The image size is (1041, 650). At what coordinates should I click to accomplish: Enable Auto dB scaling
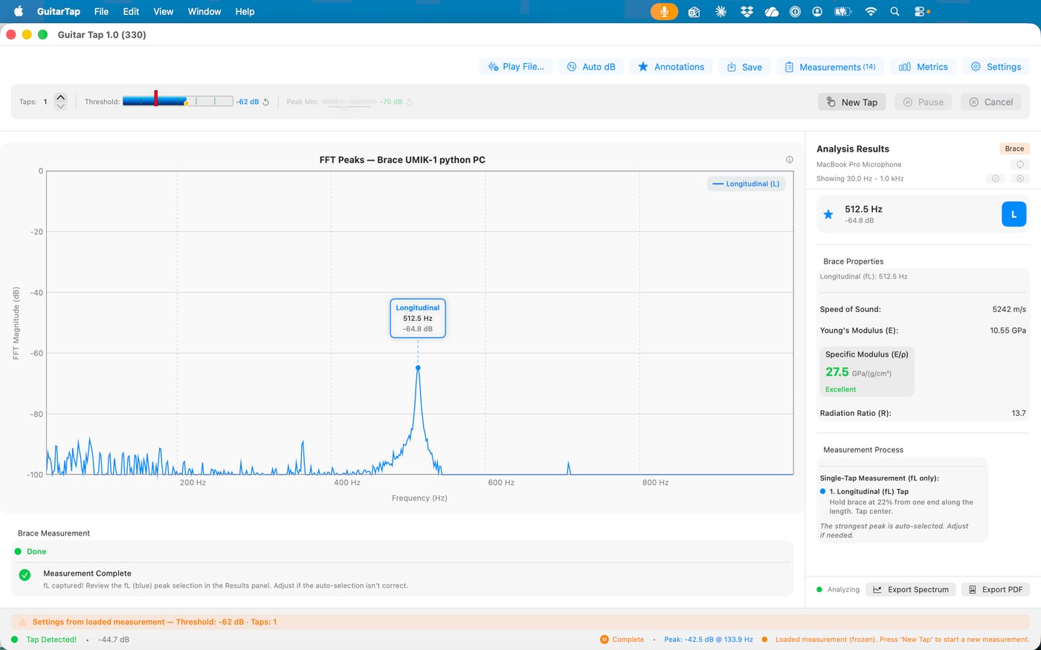[x=591, y=67]
